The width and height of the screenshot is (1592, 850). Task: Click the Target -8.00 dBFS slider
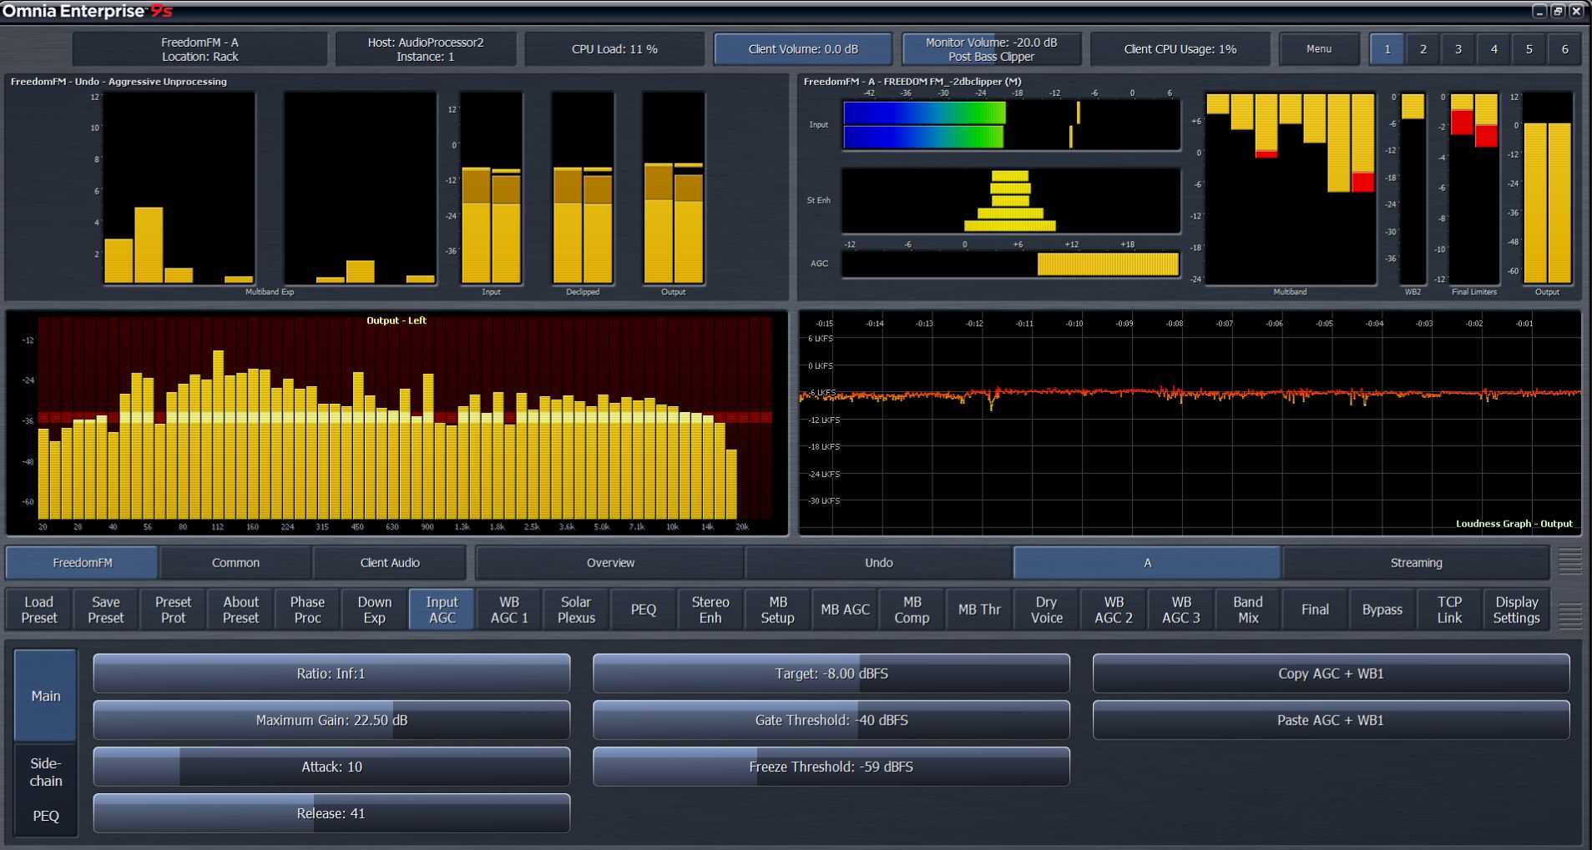(831, 673)
